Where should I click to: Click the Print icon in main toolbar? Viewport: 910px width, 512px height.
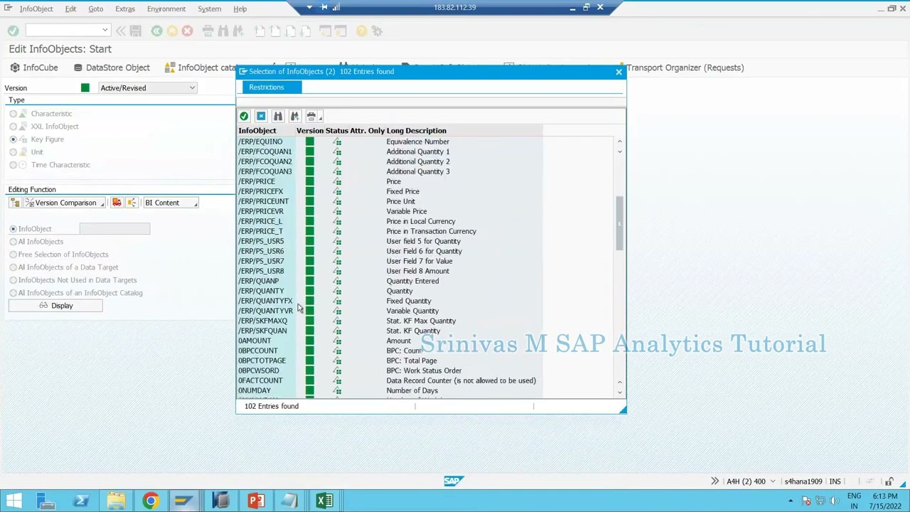click(x=208, y=31)
